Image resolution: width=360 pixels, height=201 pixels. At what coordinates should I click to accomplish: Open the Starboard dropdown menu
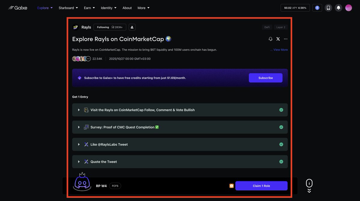tap(68, 8)
